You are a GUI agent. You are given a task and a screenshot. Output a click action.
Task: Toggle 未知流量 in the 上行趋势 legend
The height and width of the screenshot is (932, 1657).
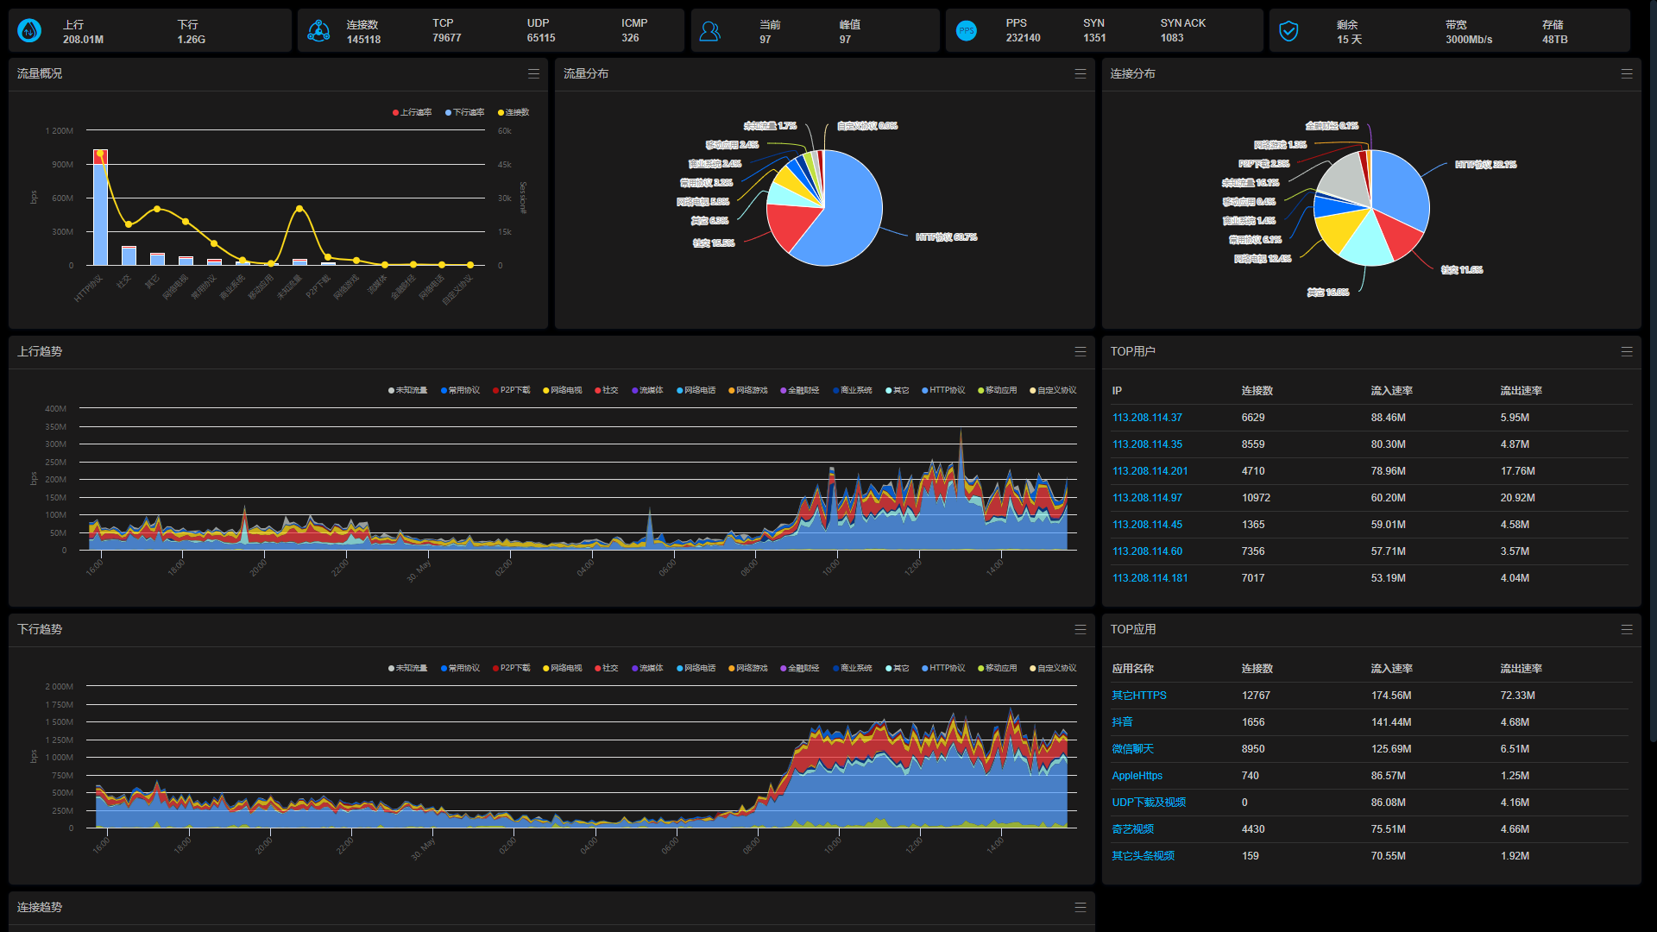tap(408, 391)
